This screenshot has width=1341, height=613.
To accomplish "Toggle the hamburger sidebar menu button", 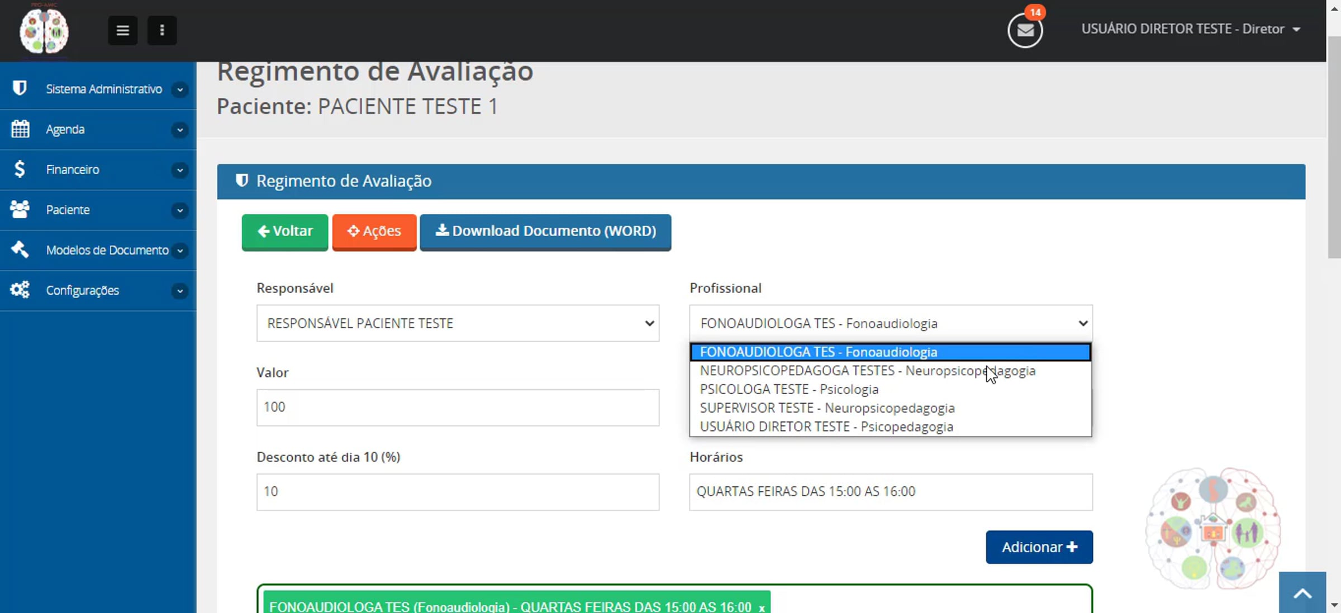I will click(x=122, y=30).
